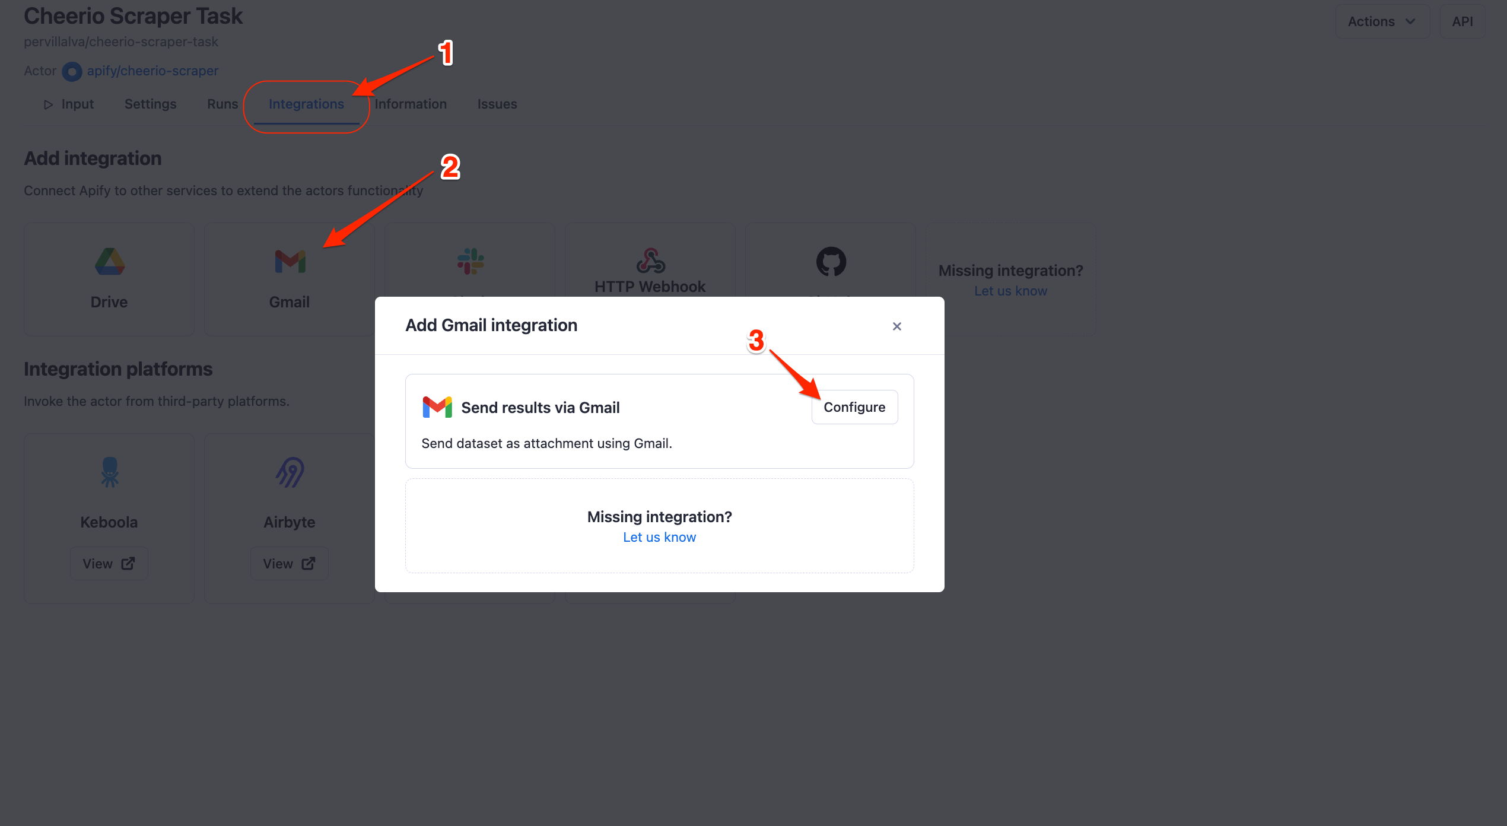The height and width of the screenshot is (826, 1507).
Task: Open the Settings tab
Action: tap(151, 104)
